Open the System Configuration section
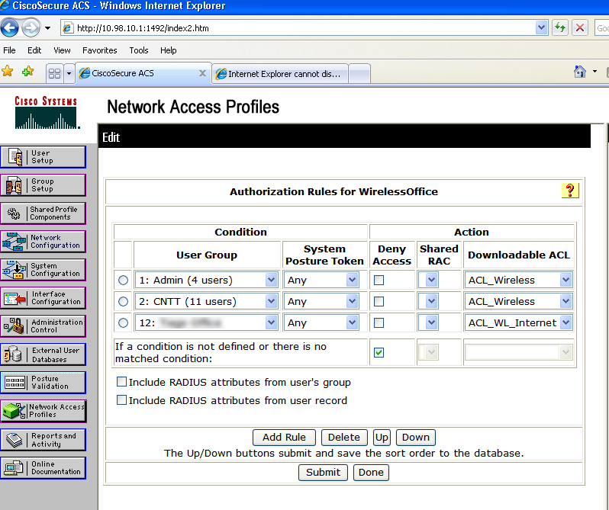The image size is (609, 510). [x=43, y=270]
